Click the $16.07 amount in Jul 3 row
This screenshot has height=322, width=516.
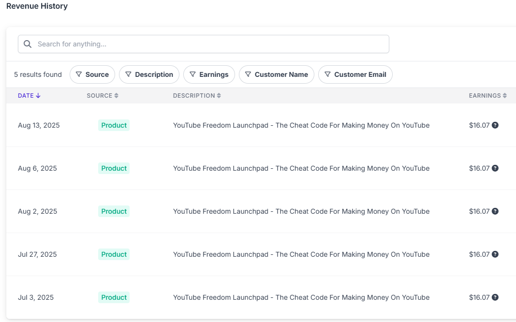pos(479,298)
